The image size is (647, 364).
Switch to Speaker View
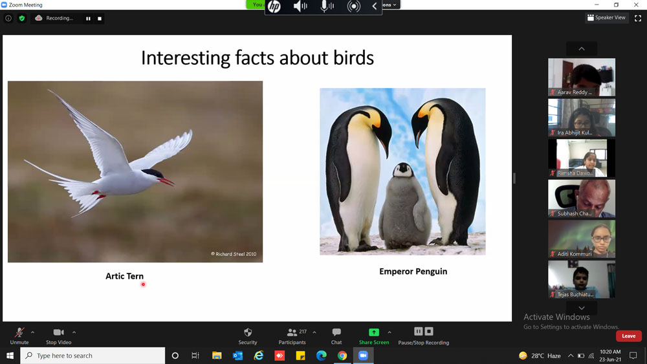607,17
